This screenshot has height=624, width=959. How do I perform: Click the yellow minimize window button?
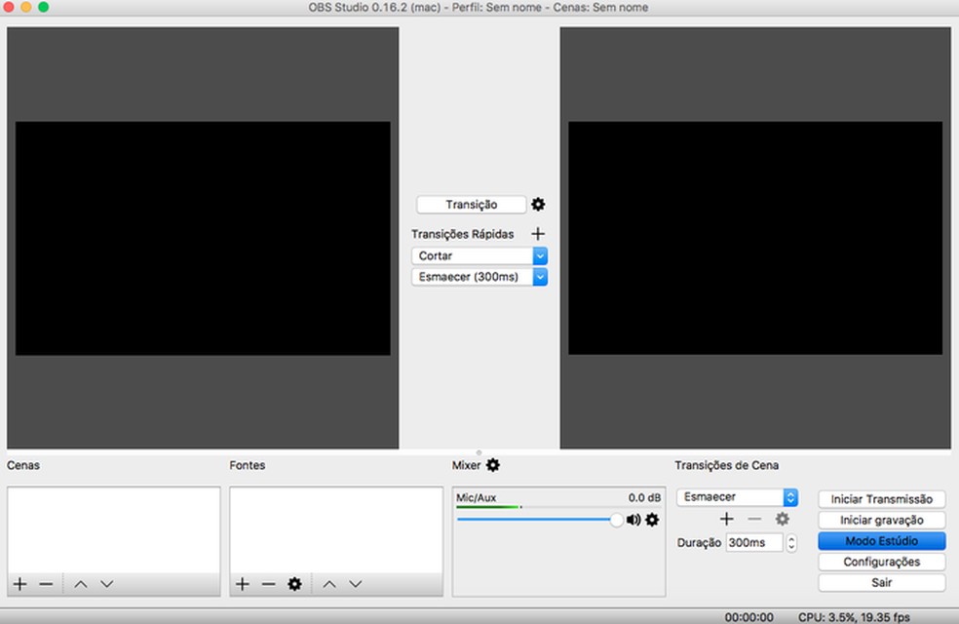[26, 7]
